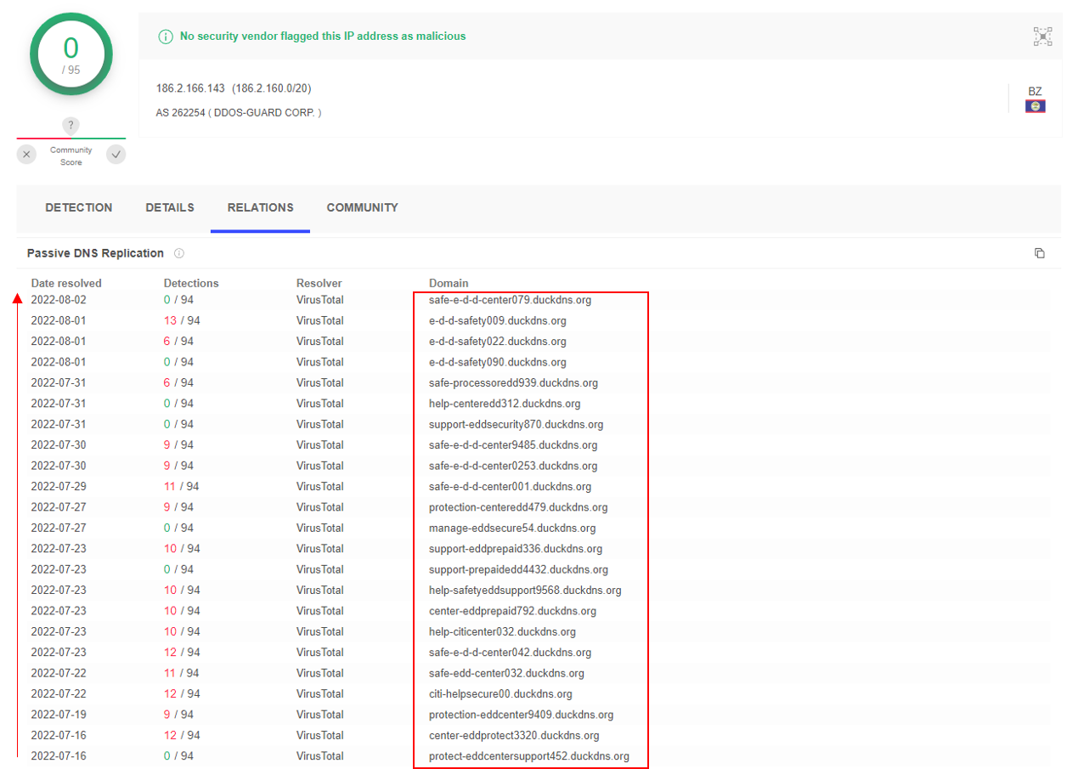
Task: Open domain safe-e-d-d-center079.duckdns.org
Action: point(510,300)
